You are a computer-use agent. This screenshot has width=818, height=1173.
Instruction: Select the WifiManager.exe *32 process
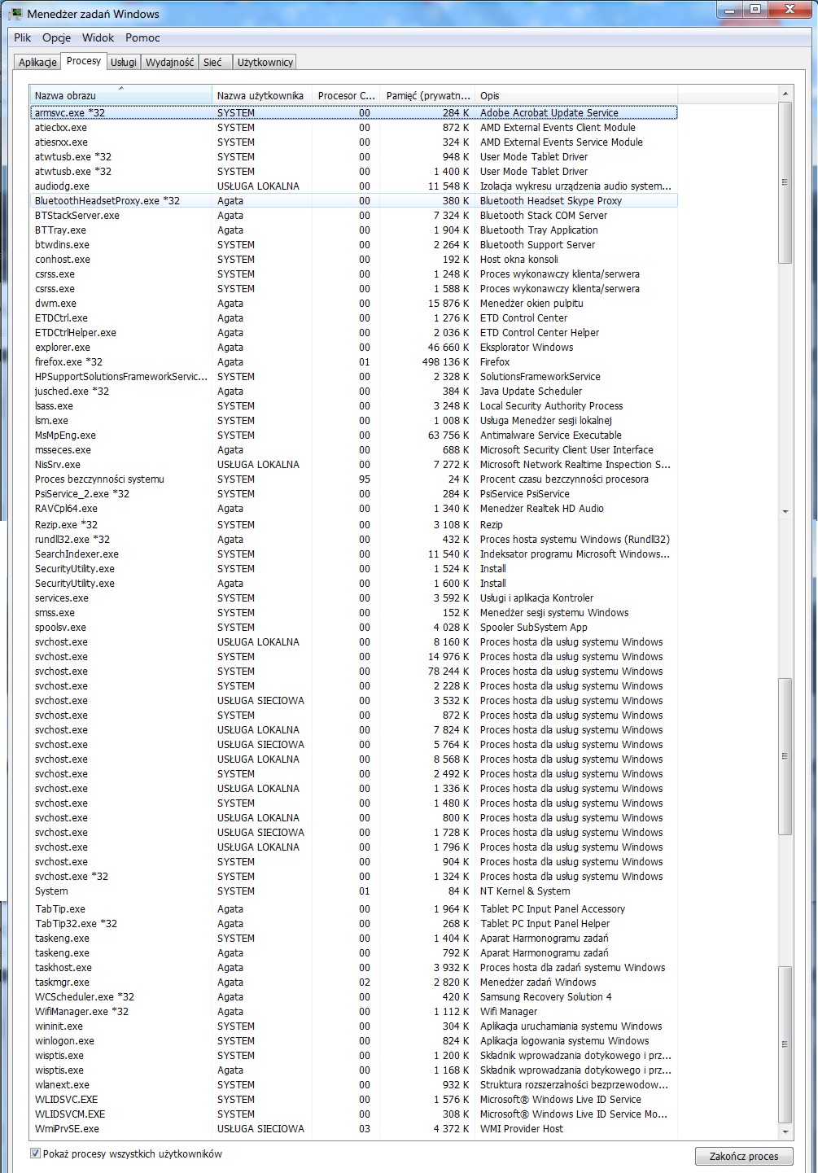(353, 1012)
